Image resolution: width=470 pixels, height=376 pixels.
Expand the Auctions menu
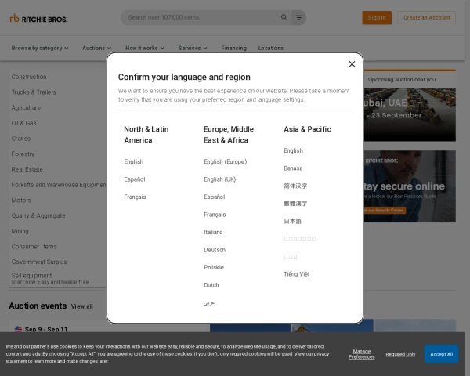97,48
